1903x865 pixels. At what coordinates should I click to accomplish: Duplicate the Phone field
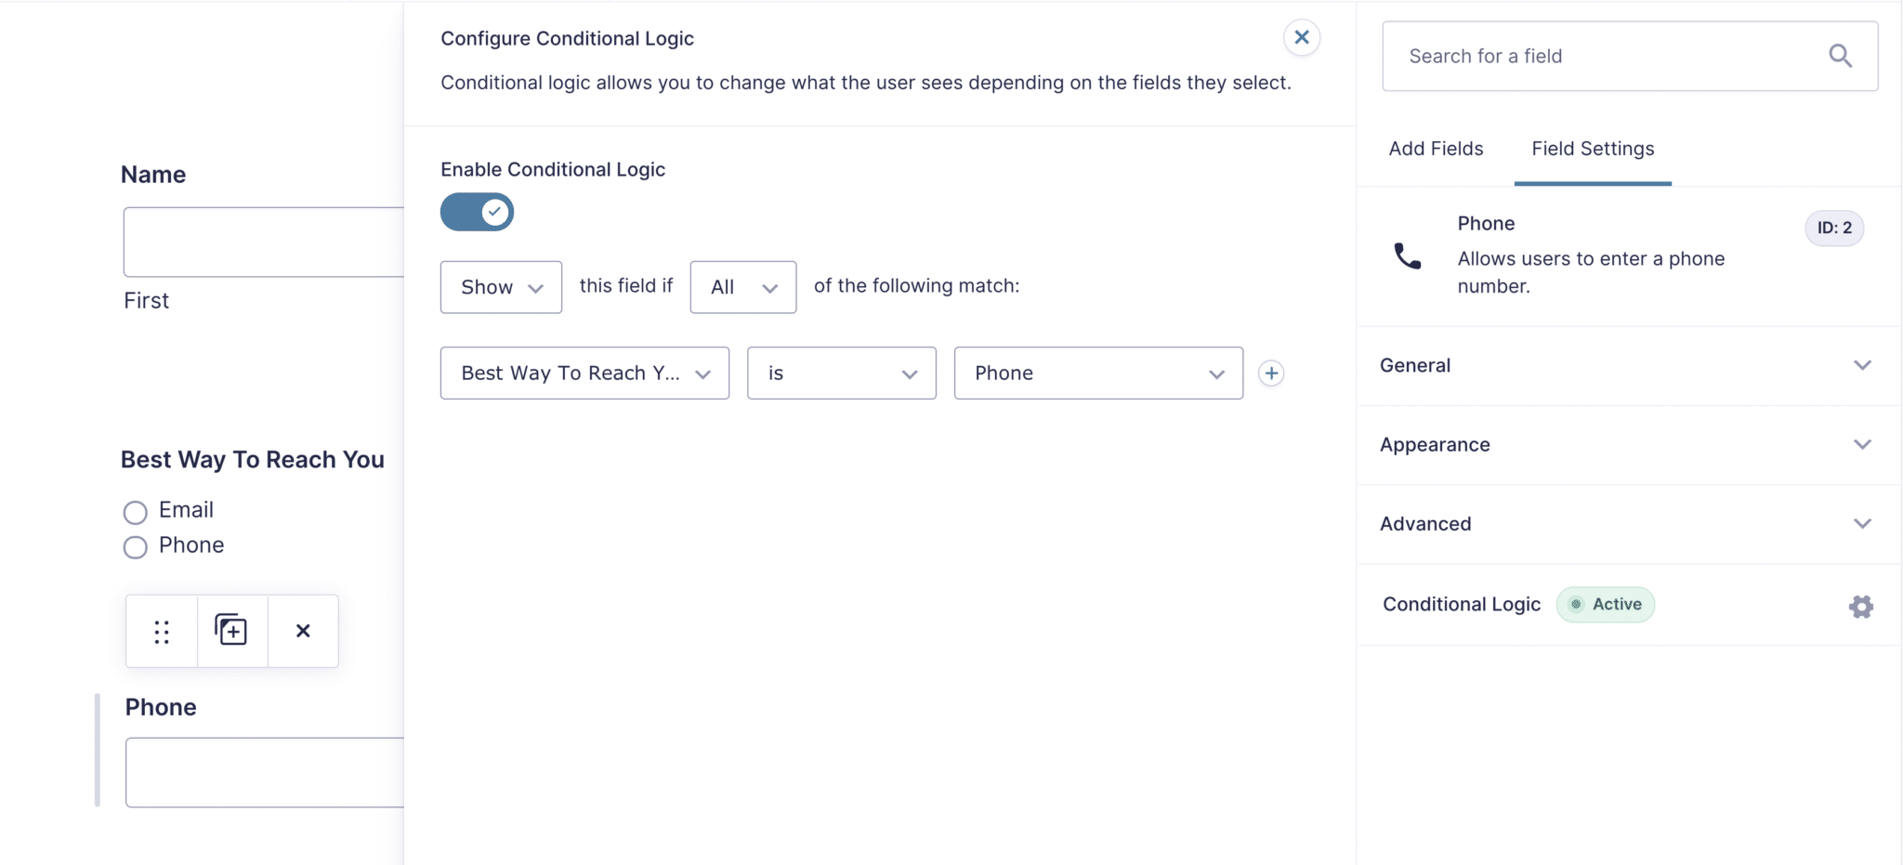click(231, 631)
